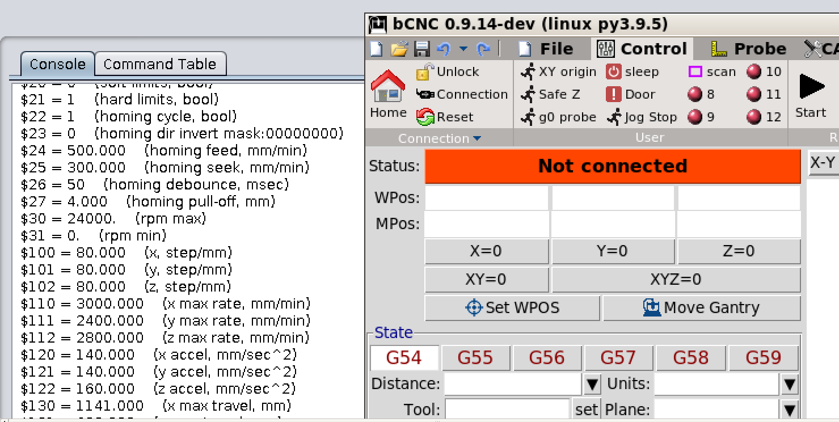Open the Plane dropdown
Viewport: 839px width, 422px height.
(x=790, y=410)
